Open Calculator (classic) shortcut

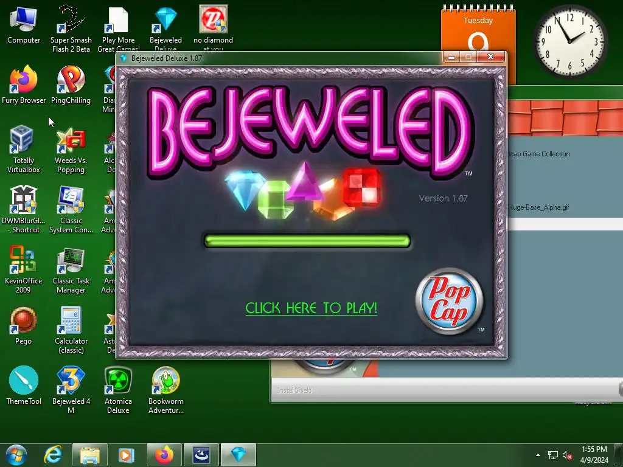click(x=71, y=330)
